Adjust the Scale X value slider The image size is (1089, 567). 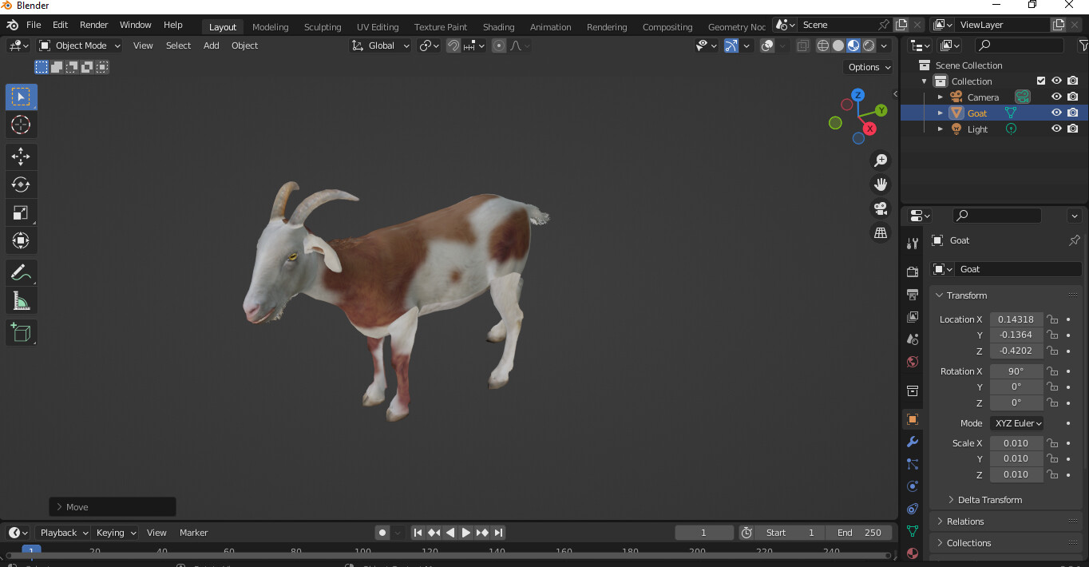click(x=1016, y=442)
